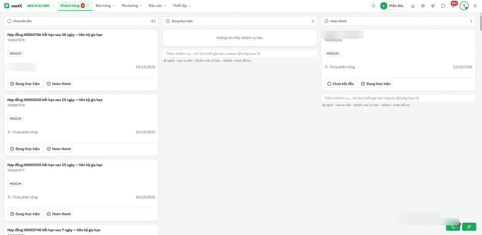Open task title Hợp đồng HD002740

pyautogui.click(x=54, y=230)
